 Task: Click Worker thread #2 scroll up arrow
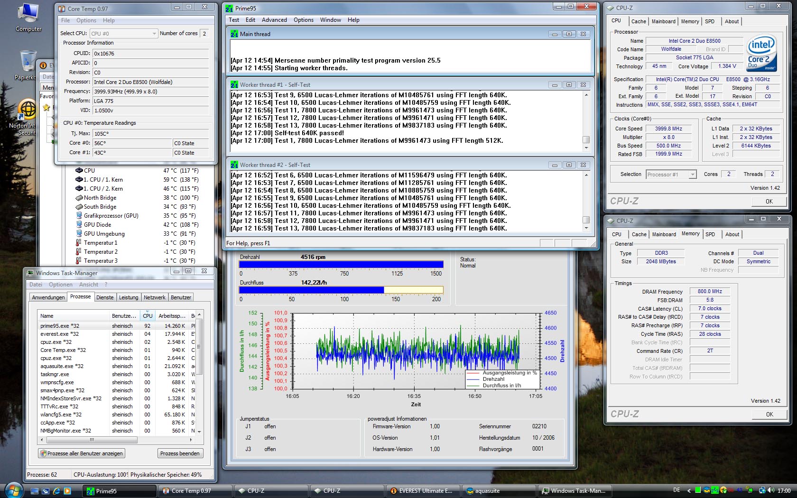tap(586, 175)
